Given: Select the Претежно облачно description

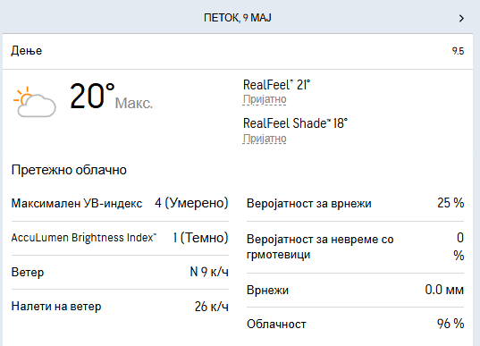Looking at the screenshot, I should [x=69, y=170].
